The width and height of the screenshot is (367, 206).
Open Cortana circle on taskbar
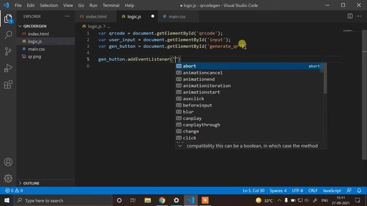click(x=119, y=200)
